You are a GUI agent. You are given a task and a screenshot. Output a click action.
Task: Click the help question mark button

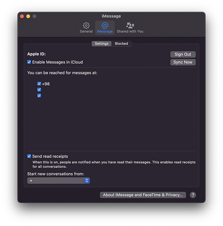(193, 195)
